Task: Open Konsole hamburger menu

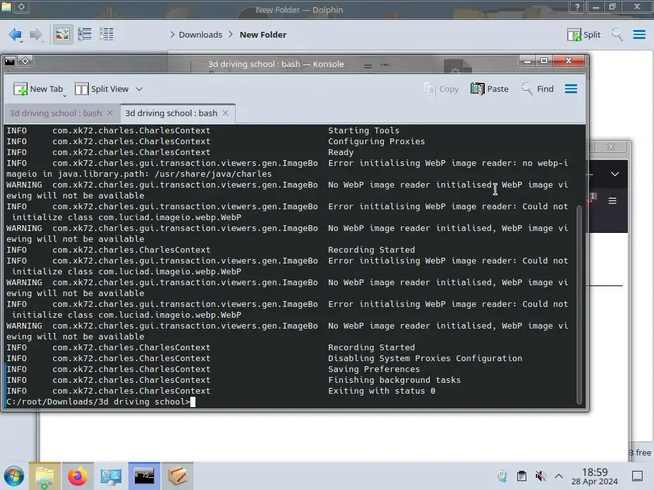Action: point(571,89)
